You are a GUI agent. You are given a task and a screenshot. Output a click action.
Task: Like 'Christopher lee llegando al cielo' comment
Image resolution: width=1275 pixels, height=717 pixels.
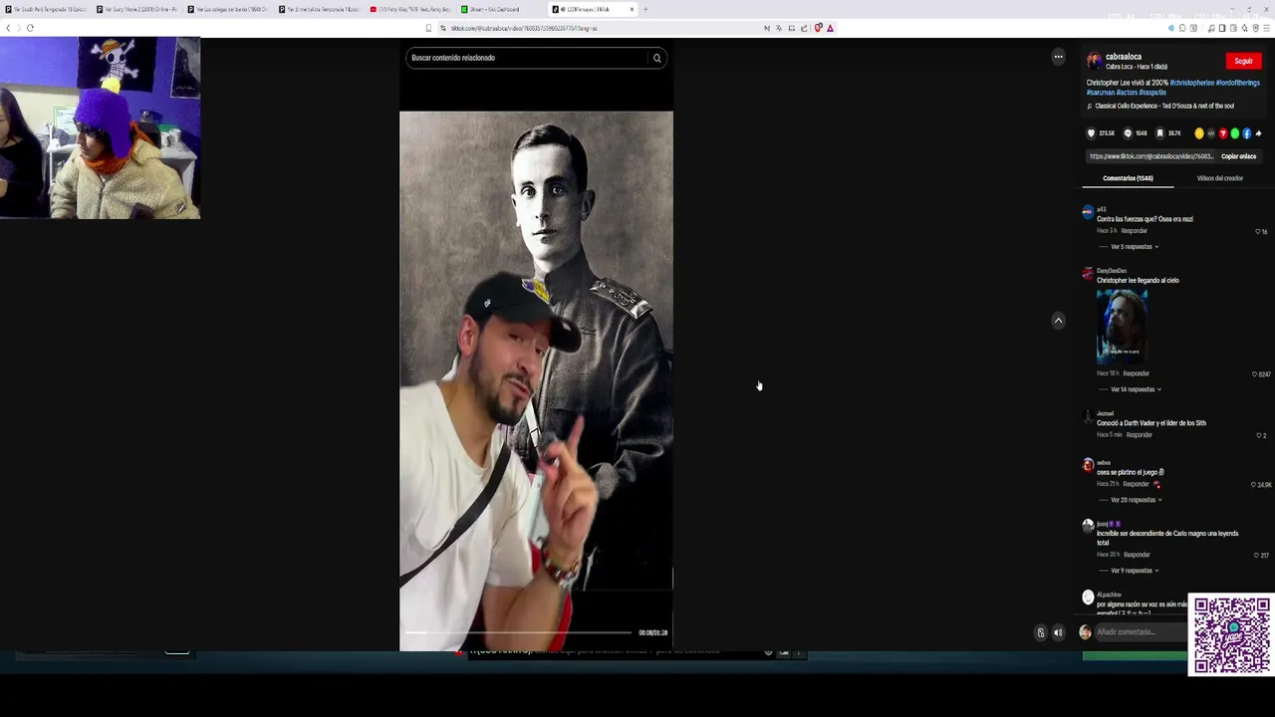(x=1254, y=374)
